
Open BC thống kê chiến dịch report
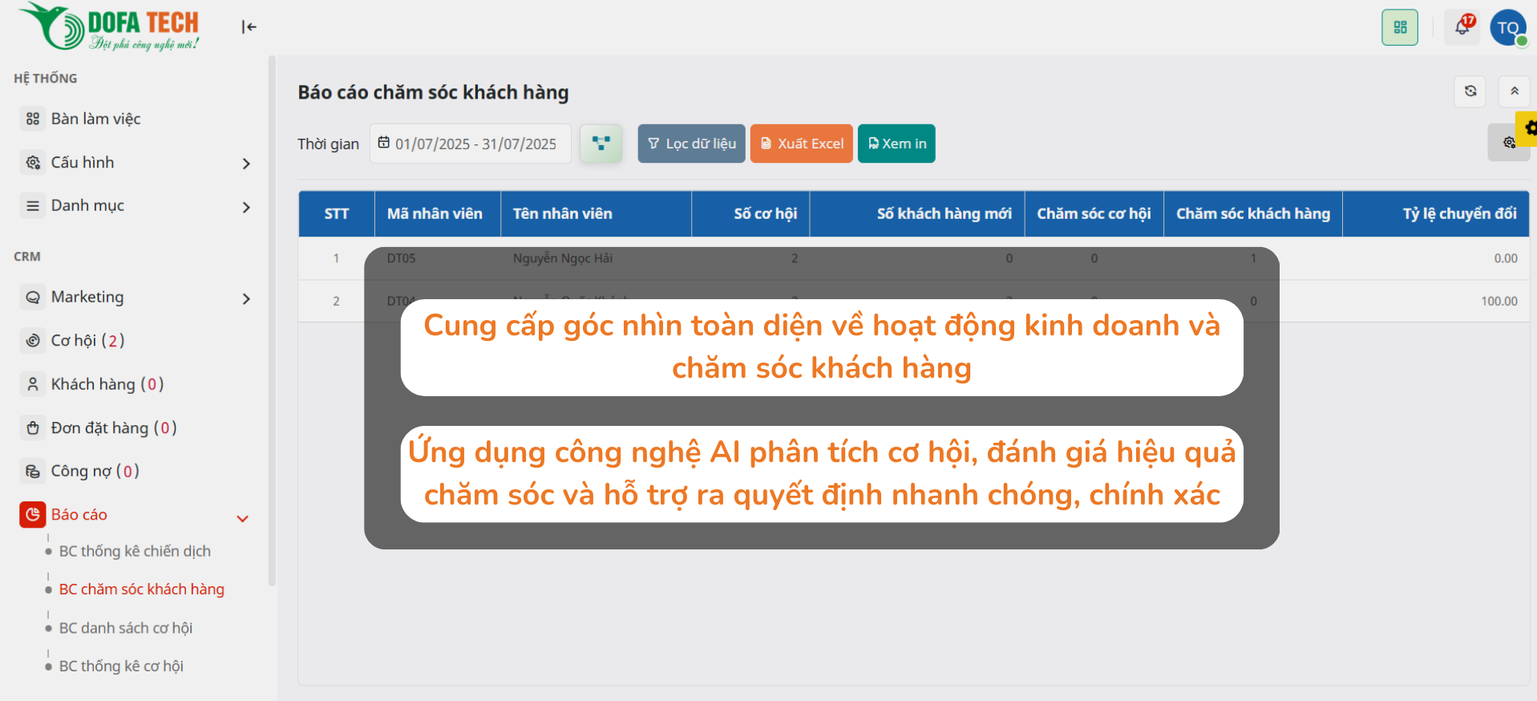[135, 551]
